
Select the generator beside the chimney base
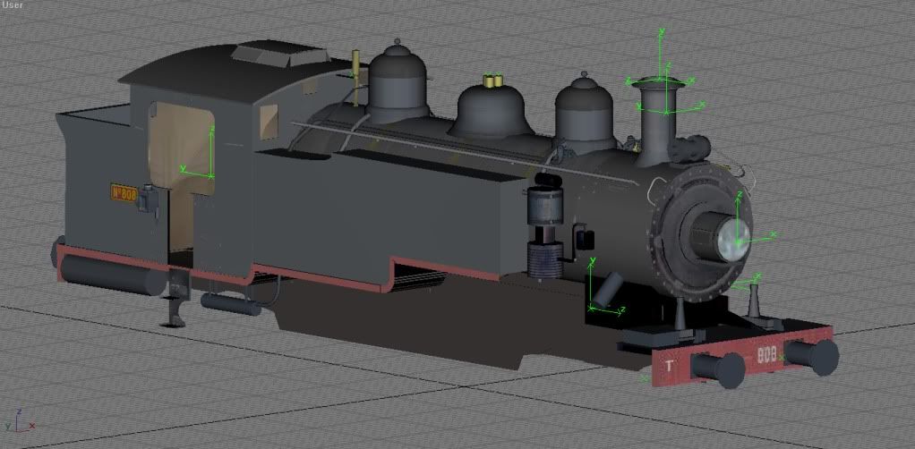tap(688, 148)
